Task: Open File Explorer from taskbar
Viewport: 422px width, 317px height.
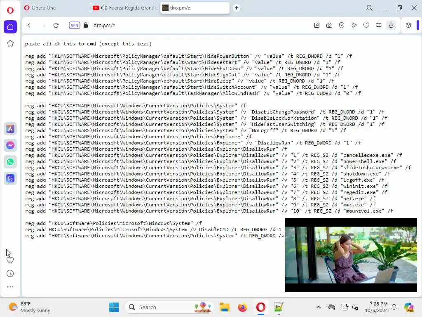Action: click(224, 307)
